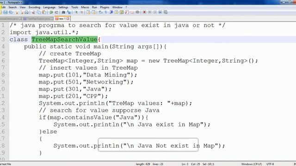Click line map.put(201,"CPP");

click(x=73, y=96)
